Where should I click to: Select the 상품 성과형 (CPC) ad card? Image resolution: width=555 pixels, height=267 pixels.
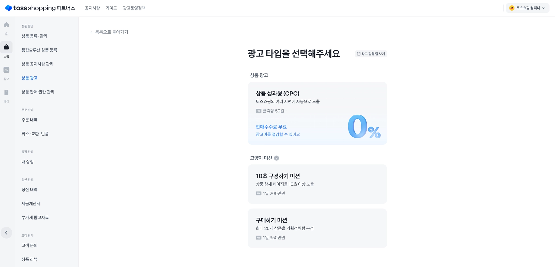[x=317, y=113]
